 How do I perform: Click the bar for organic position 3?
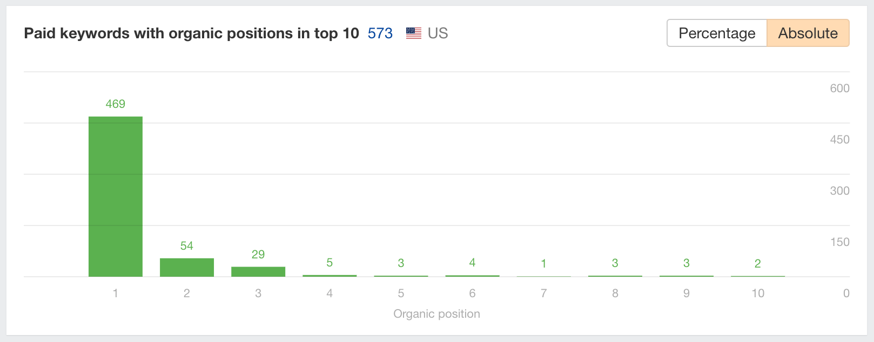point(258,272)
